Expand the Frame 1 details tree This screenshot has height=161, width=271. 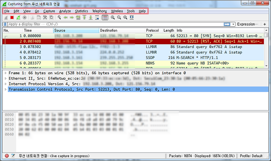6,73
